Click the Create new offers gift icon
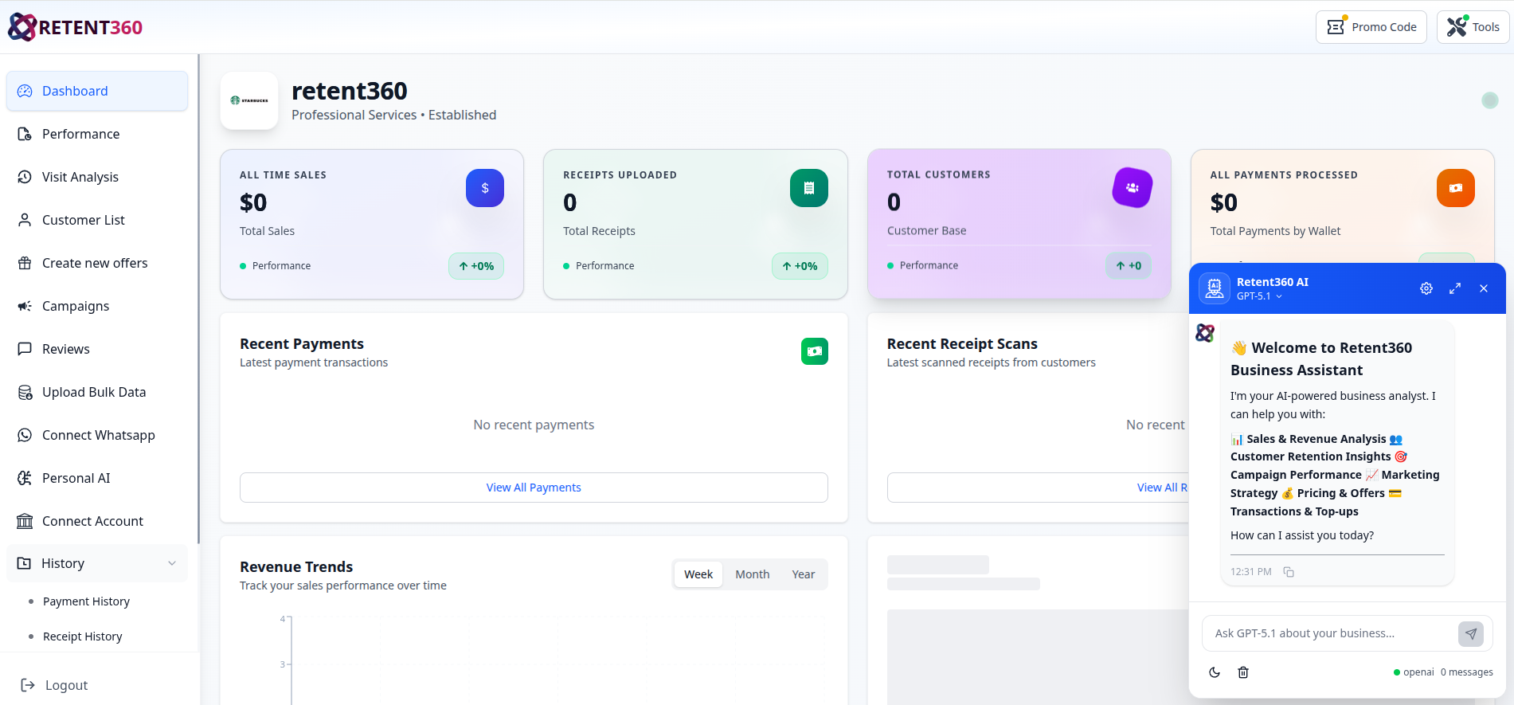Image resolution: width=1514 pixels, height=705 pixels. [x=25, y=263]
